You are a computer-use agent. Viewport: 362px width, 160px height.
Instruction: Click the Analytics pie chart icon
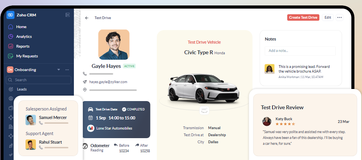[x=11, y=36]
